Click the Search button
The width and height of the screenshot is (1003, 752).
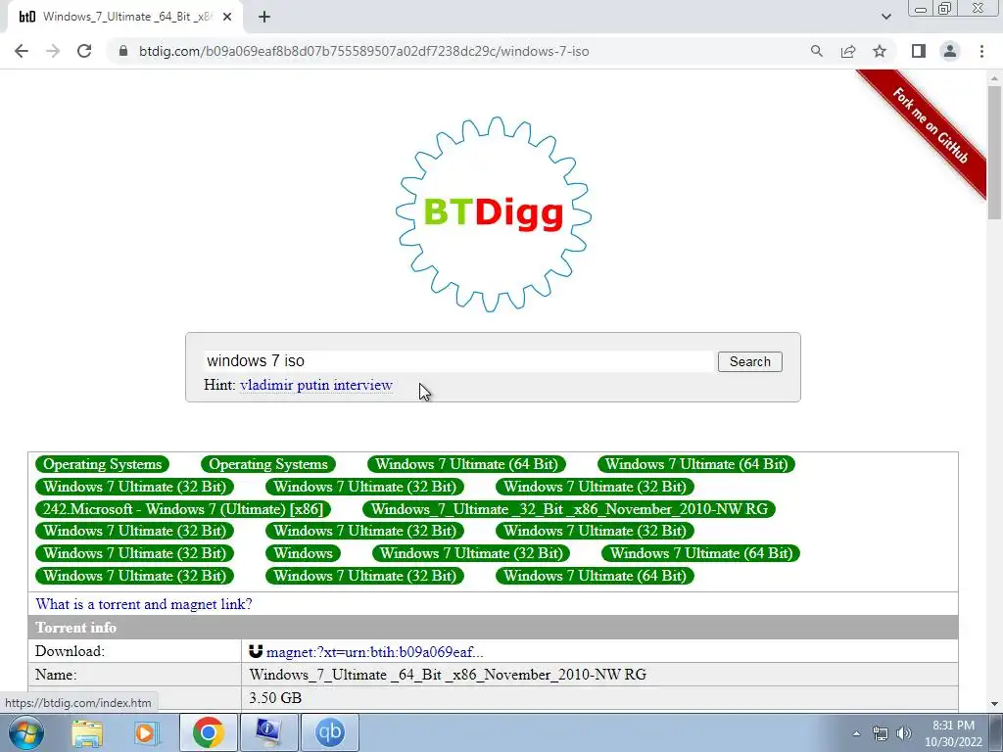coord(749,362)
